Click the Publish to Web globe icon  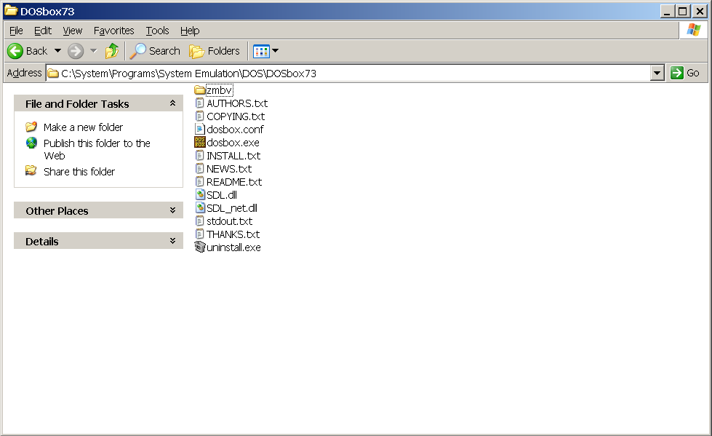[x=31, y=143]
